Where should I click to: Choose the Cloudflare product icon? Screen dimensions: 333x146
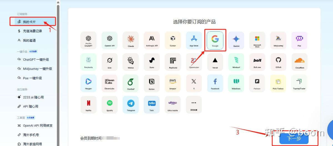click(x=299, y=62)
